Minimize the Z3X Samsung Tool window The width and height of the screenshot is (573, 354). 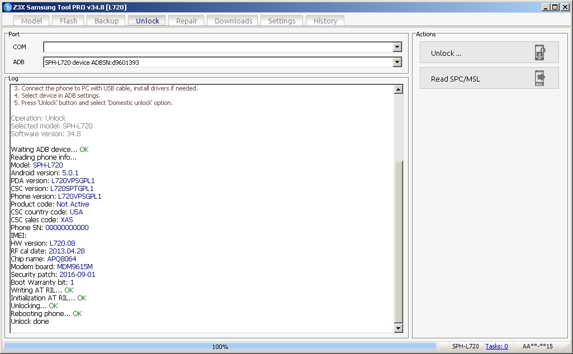tap(546, 7)
